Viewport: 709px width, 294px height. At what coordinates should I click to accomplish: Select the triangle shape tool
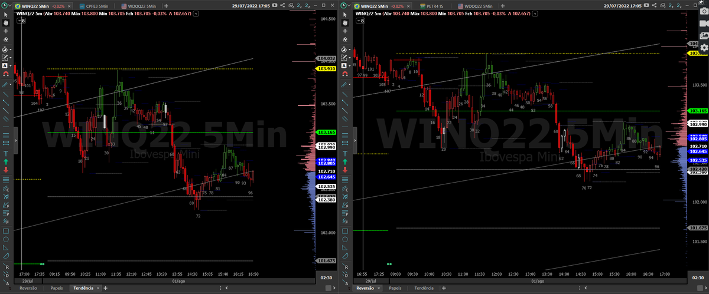[x=6, y=247]
